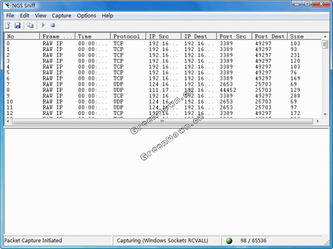
Task: Select packet number 5 row
Action: [163, 72]
